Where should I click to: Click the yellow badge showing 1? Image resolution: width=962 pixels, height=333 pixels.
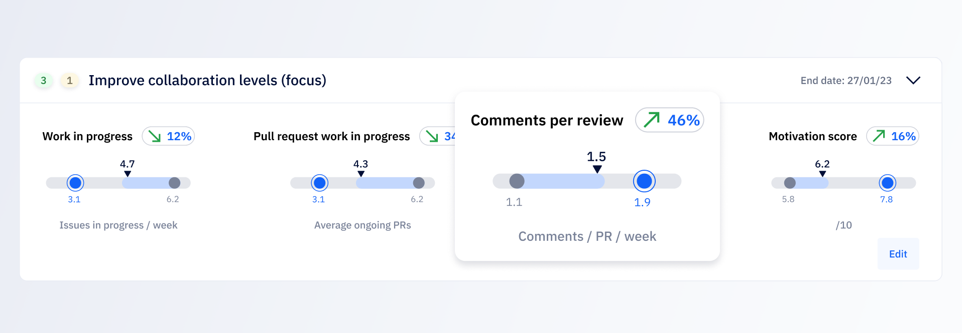[70, 80]
